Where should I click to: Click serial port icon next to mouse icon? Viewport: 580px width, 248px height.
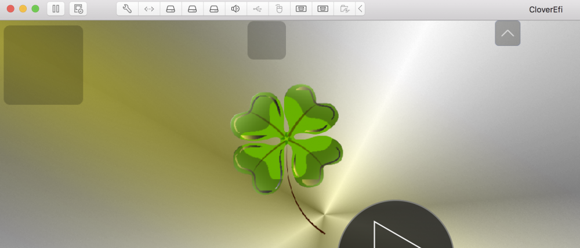click(301, 9)
